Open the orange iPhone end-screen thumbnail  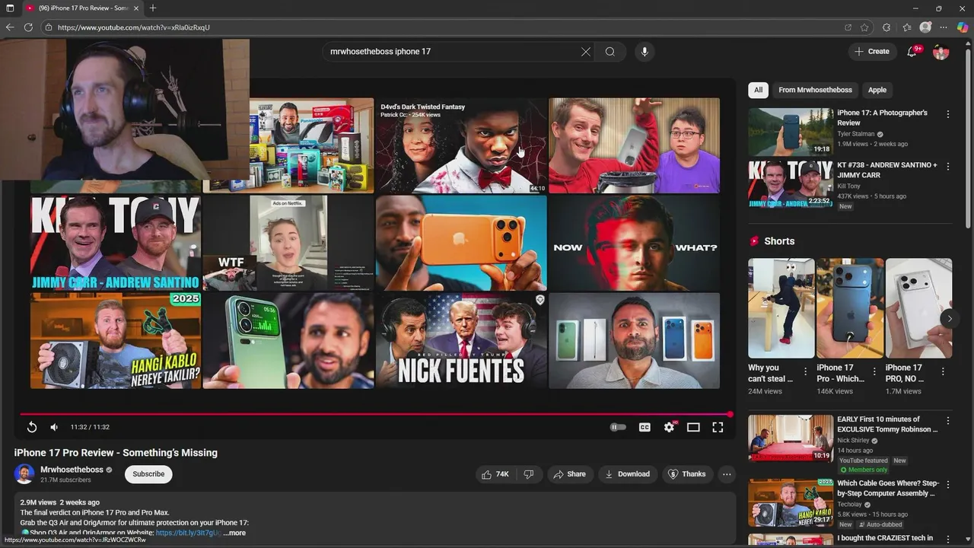point(461,243)
